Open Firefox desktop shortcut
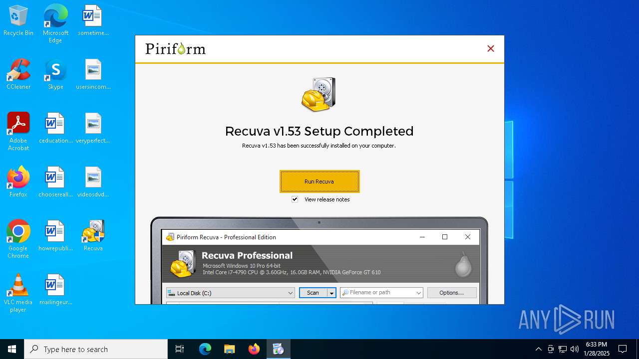 point(18,182)
